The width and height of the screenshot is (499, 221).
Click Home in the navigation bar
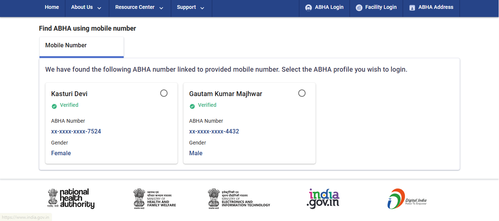coord(52,7)
